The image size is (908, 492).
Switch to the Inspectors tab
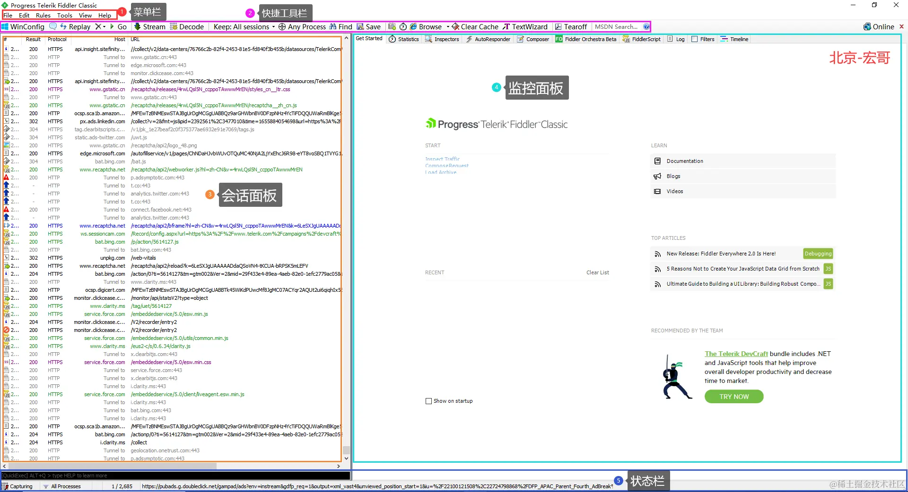coord(442,39)
